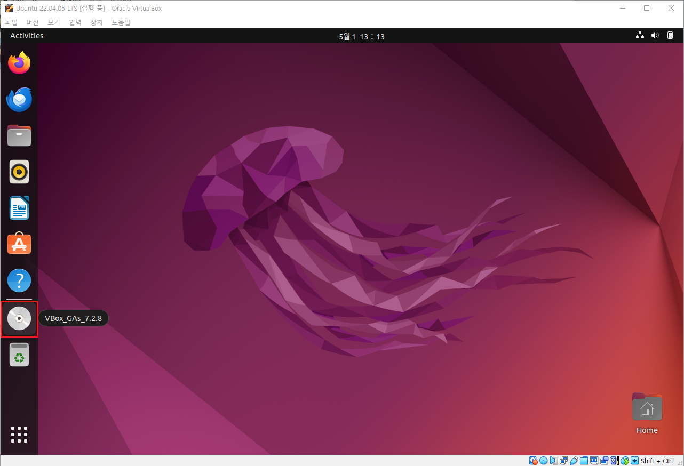Click the battery icon in the top bar
684x466 pixels.
point(670,35)
